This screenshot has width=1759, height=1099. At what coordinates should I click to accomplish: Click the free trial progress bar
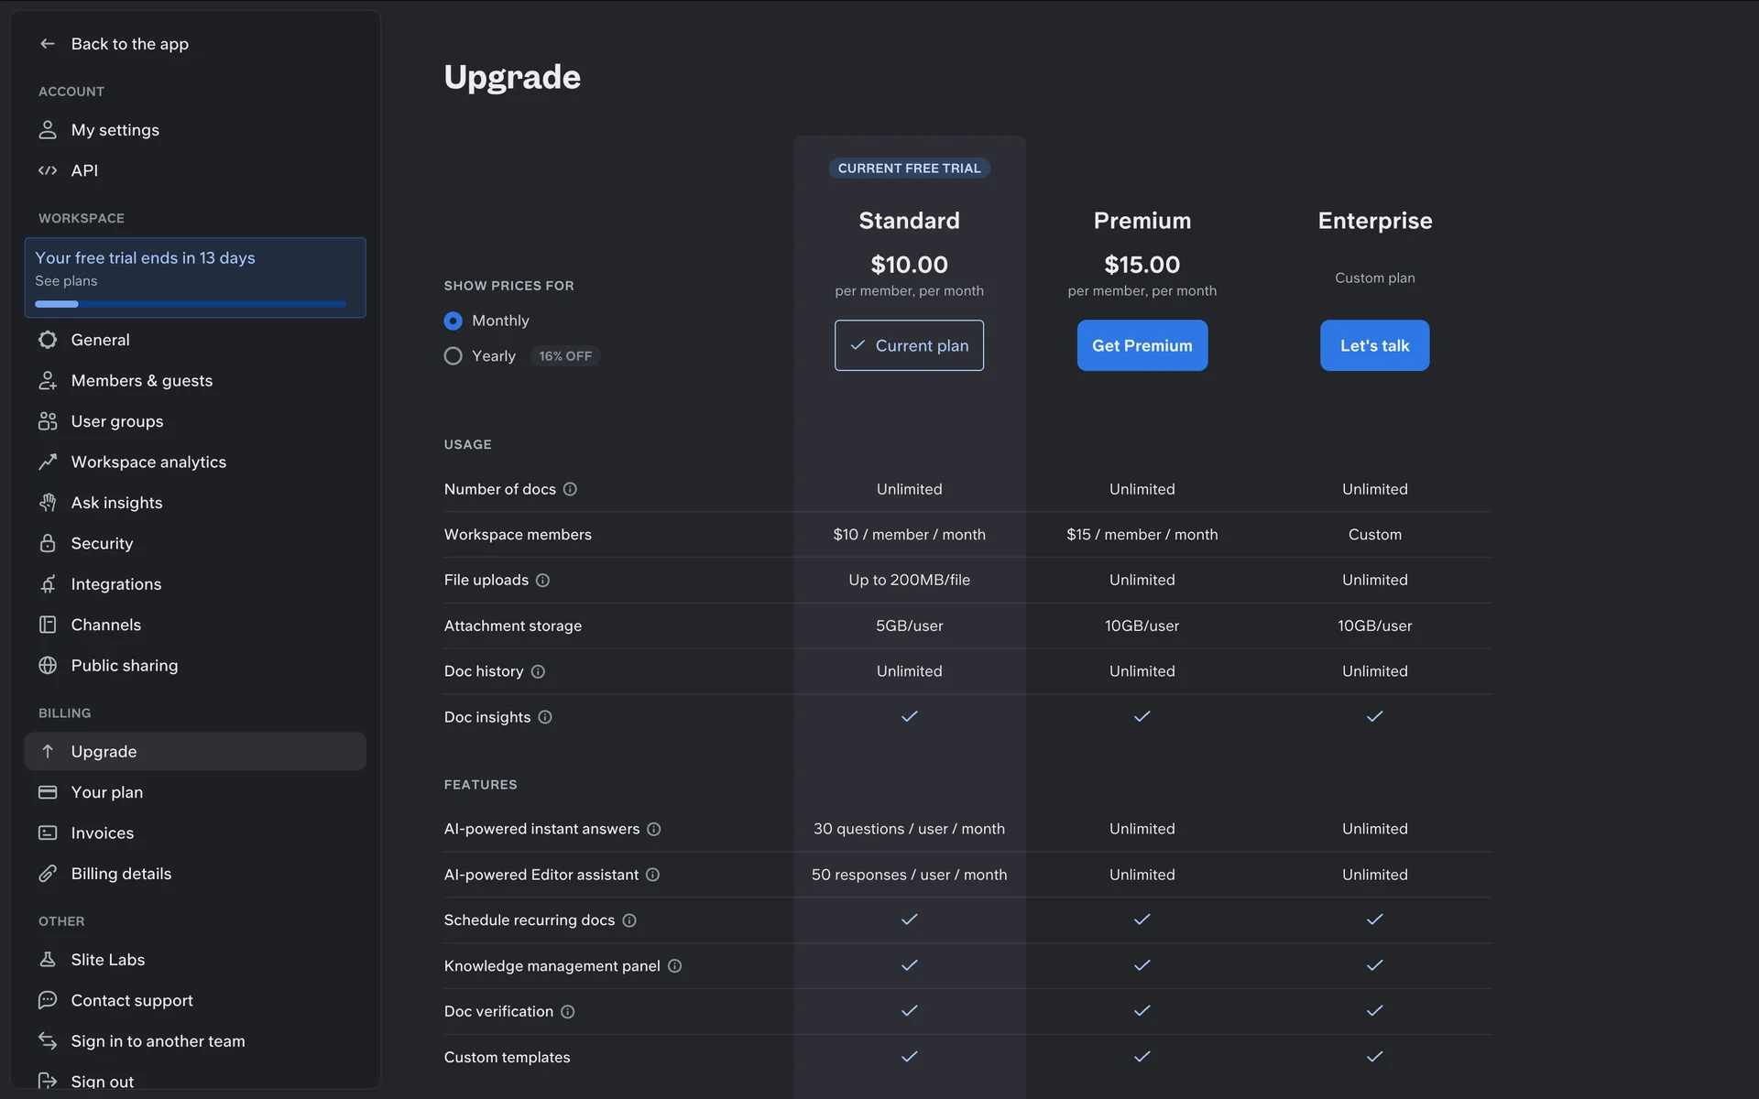191,304
